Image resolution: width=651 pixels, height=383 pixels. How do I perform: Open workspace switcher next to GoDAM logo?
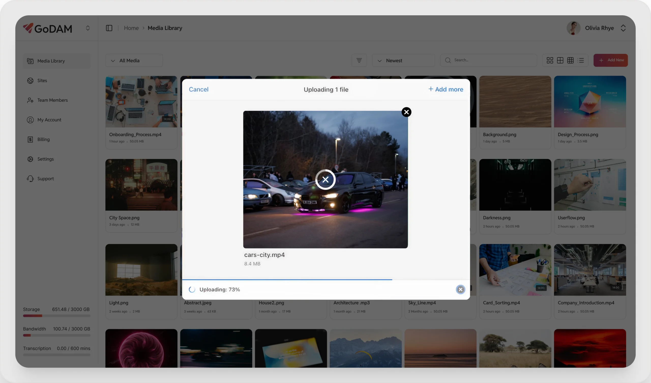coord(88,28)
